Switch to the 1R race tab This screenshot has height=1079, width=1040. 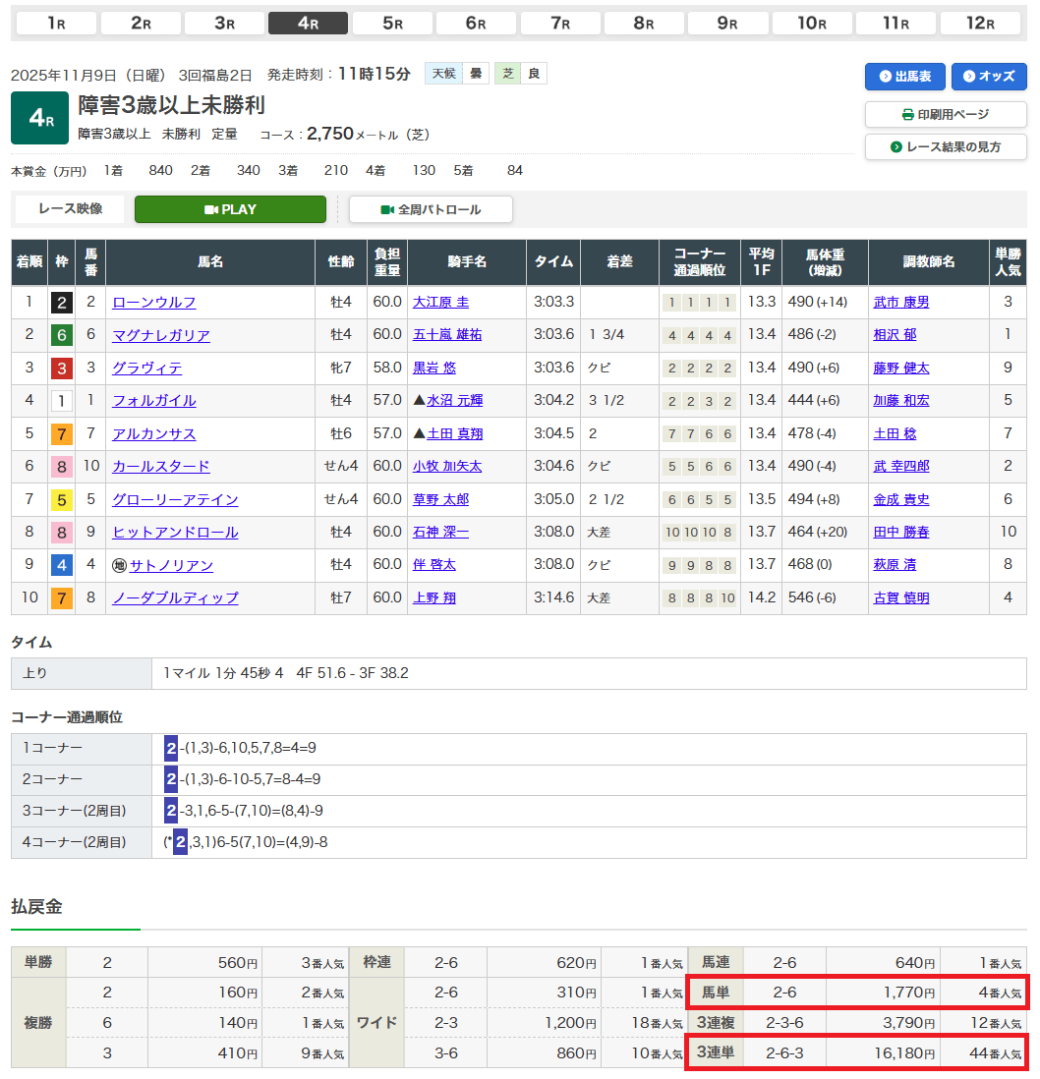click(57, 24)
